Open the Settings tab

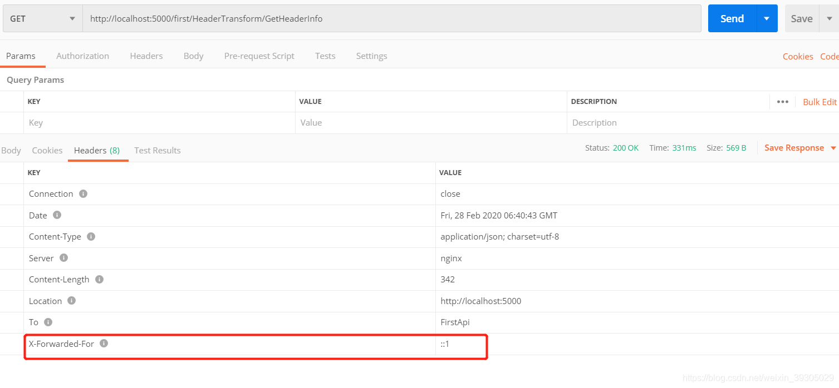[x=371, y=56]
